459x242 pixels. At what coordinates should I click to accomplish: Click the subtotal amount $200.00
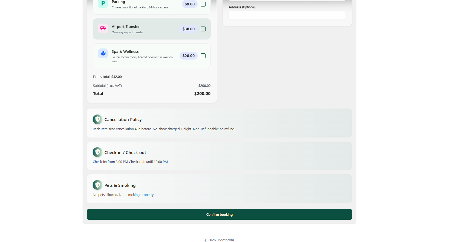(x=204, y=86)
